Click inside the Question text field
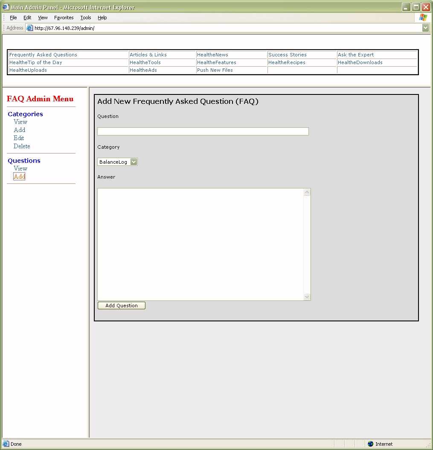The width and height of the screenshot is (433, 450). pyautogui.click(x=203, y=132)
